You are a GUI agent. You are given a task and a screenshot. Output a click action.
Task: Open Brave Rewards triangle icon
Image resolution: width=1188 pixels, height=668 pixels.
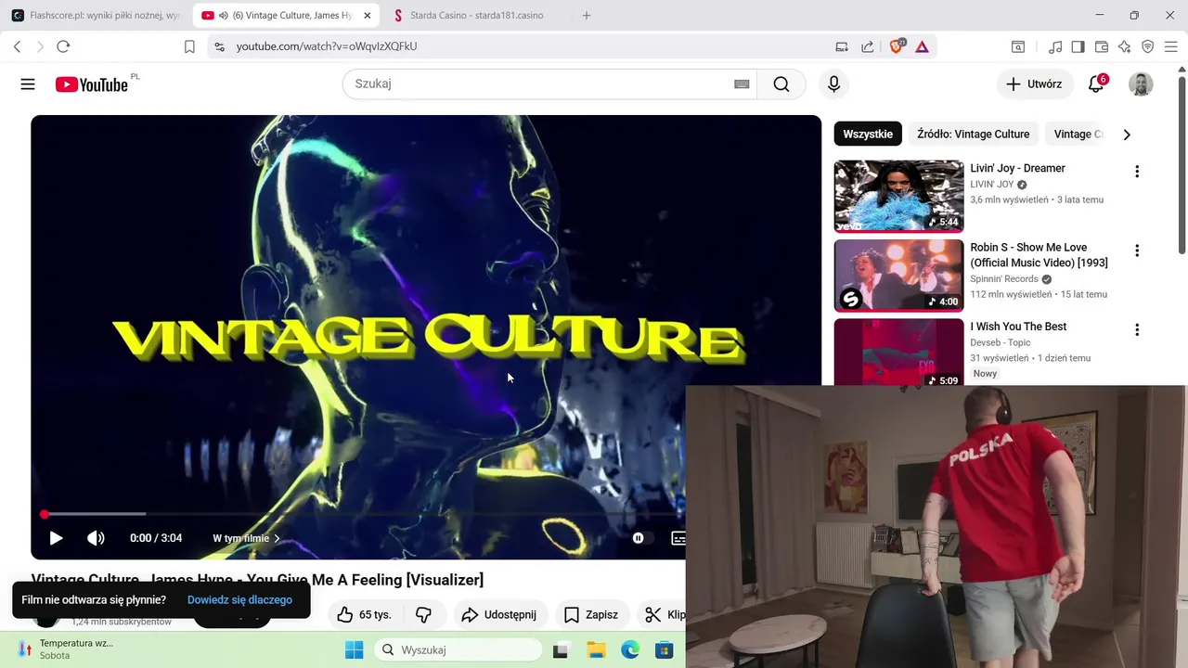pos(922,46)
